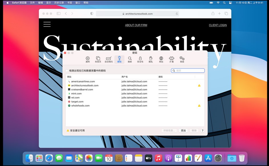Image resolution: width=269 pixels, height=166 pixels.
Task: Click the warning icon for architectureoutlook.com
Action: coord(199,85)
